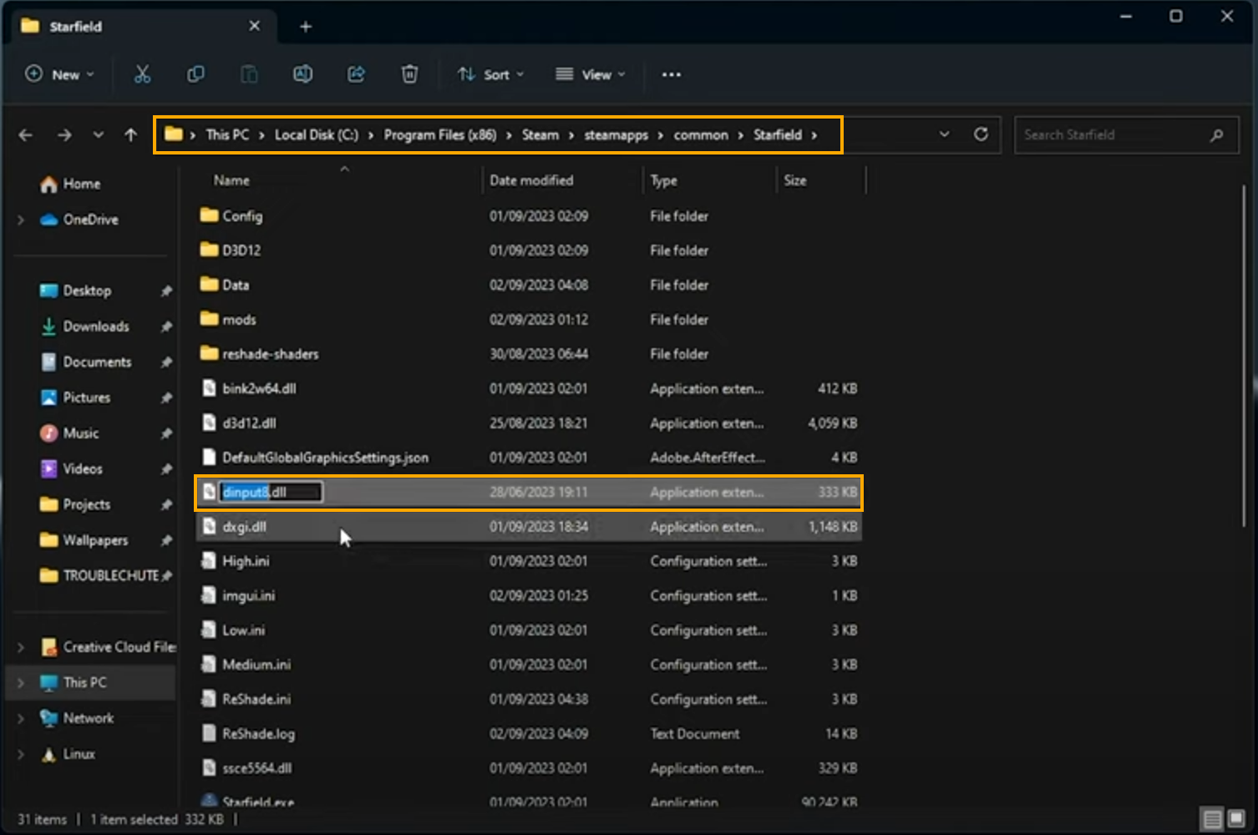
Task: Select the mods folder
Action: (529, 320)
